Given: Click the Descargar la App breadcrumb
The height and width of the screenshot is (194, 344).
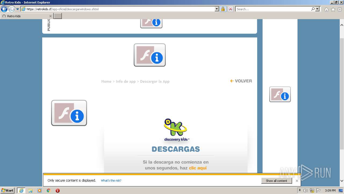Looking at the screenshot, I should tap(155, 81).
